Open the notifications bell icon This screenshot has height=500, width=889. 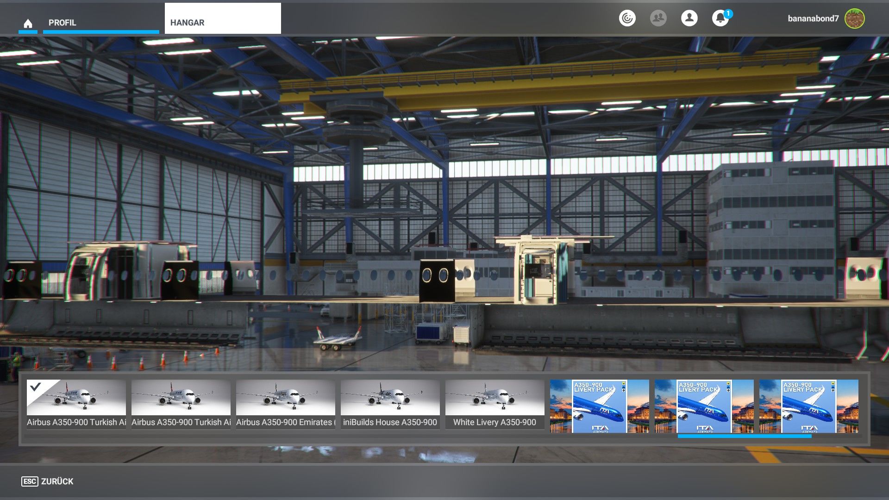[x=720, y=19]
